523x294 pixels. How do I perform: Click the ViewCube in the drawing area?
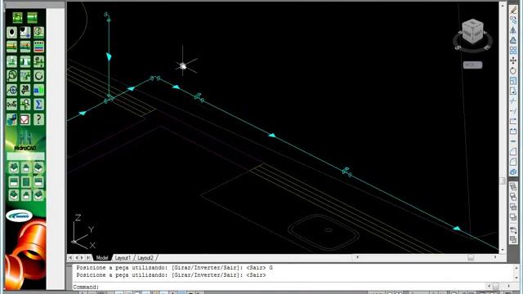pos(473,32)
